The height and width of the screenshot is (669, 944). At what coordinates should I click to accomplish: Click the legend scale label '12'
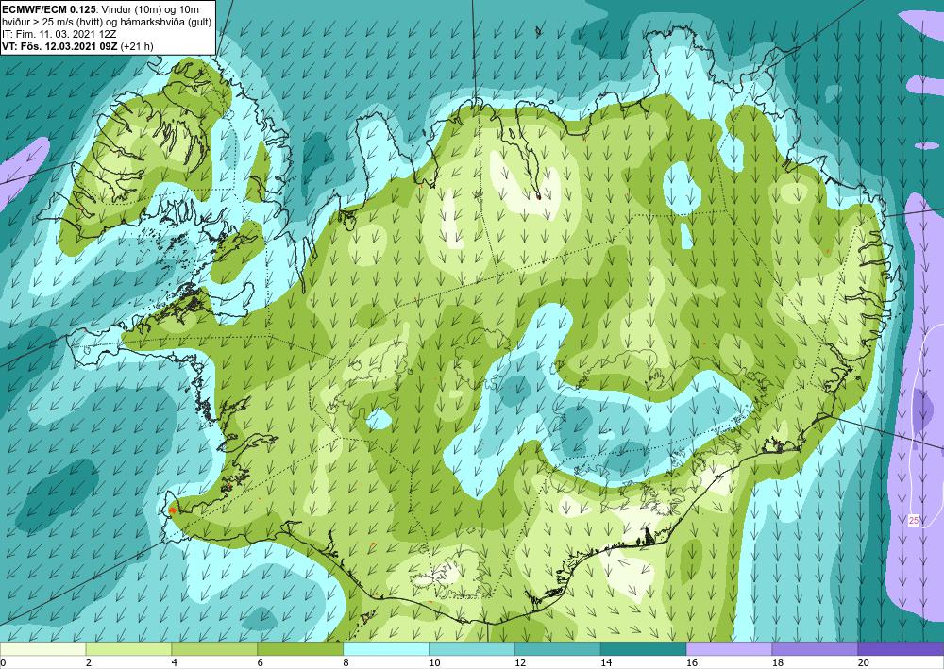520,663
